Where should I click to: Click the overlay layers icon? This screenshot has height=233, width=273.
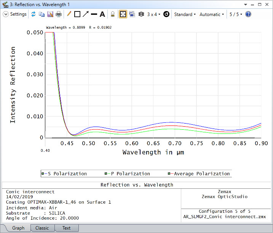click(x=141, y=14)
